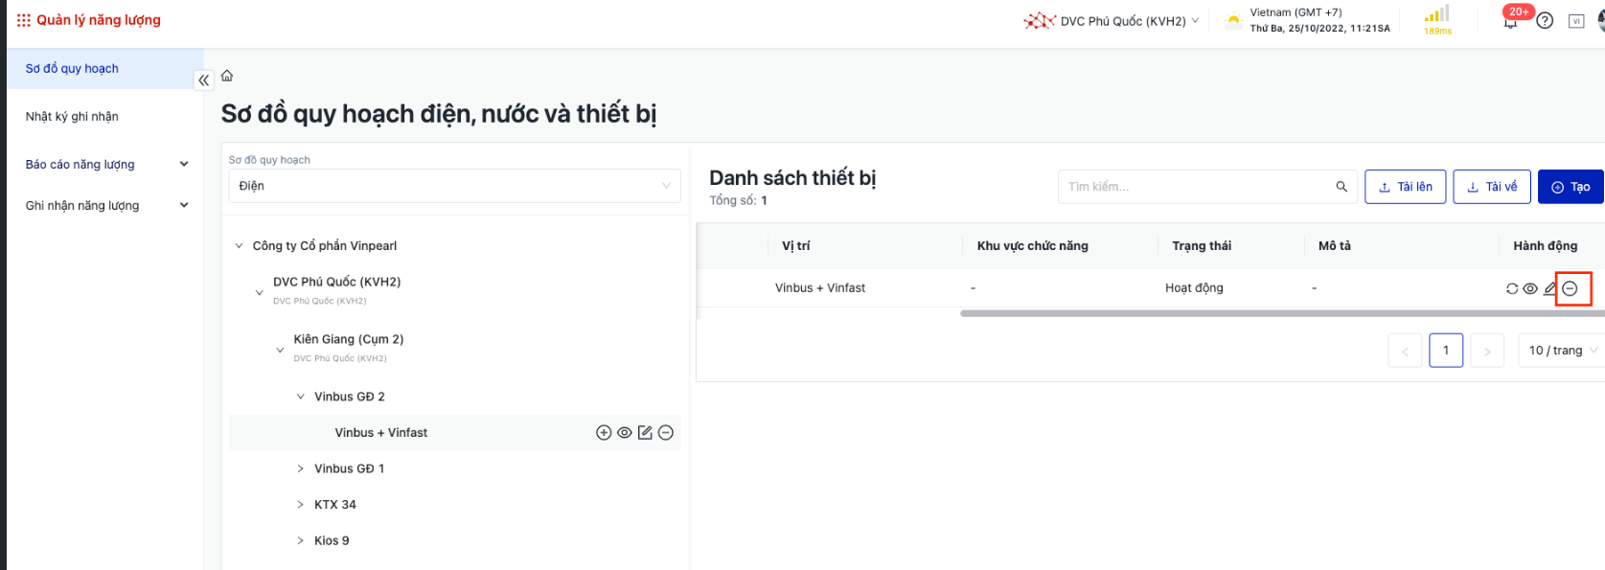The height and width of the screenshot is (570, 1605).
Task: Edit the Vinbus + Vinfast tree node
Action: coord(645,433)
